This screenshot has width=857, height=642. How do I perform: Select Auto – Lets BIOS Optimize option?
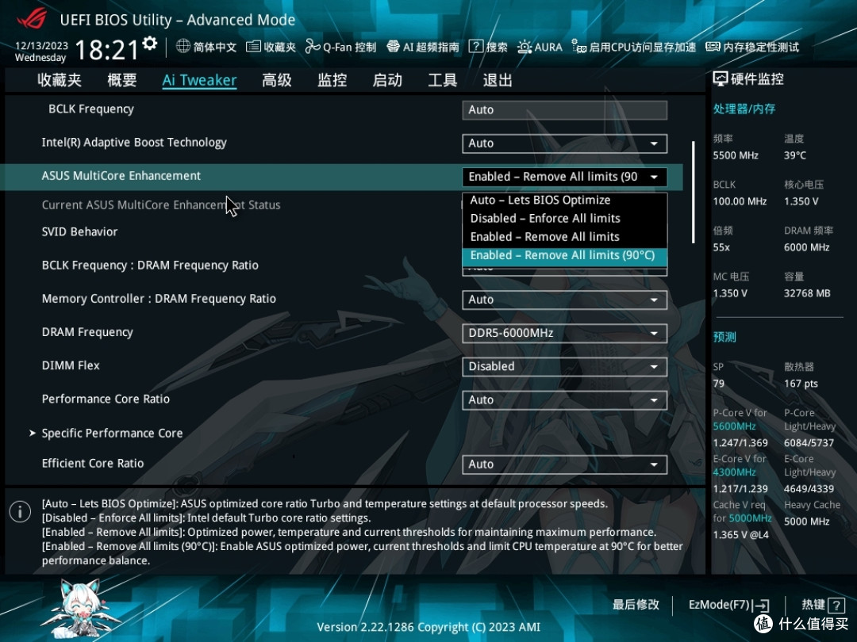(x=540, y=200)
